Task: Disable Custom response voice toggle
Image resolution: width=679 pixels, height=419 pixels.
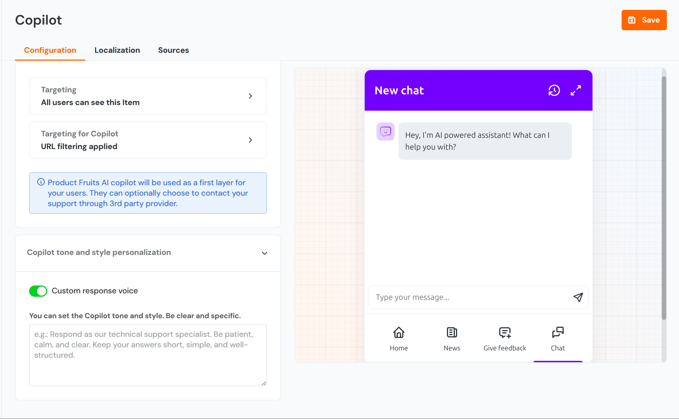Action: point(38,291)
